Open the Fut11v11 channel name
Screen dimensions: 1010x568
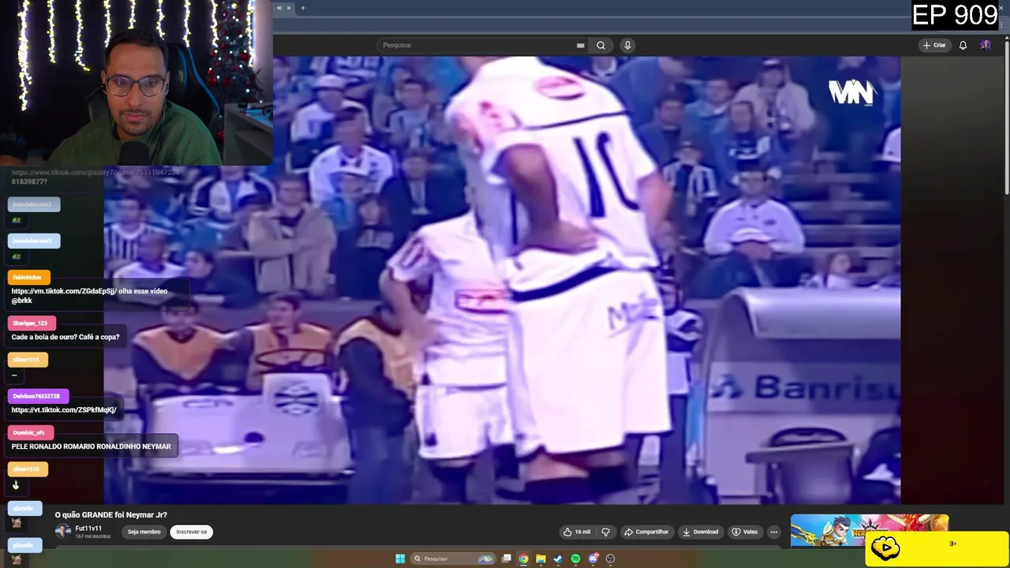coord(88,529)
